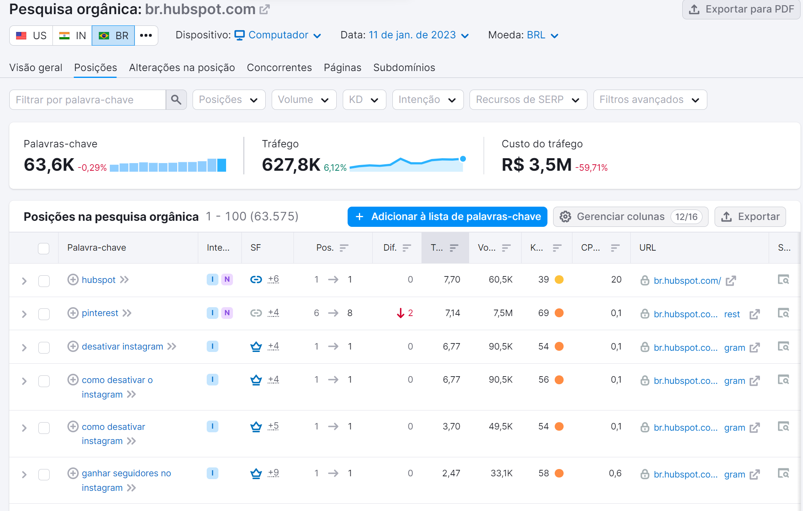Switch to the Concorrentes tab

click(x=279, y=67)
